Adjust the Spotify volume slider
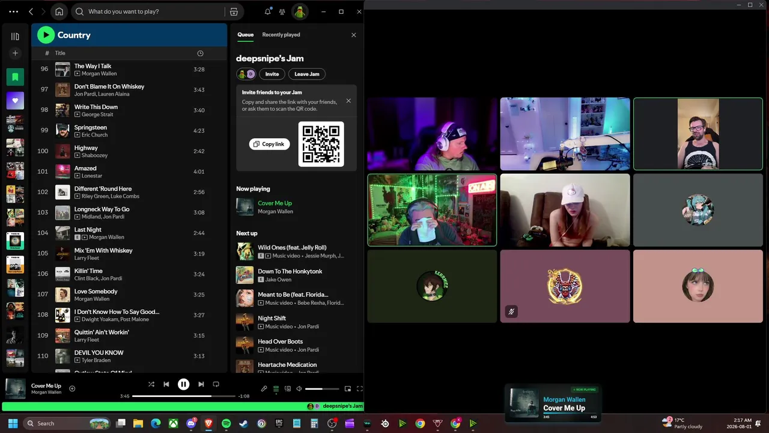The image size is (769, 433). pyautogui.click(x=322, y=389)
